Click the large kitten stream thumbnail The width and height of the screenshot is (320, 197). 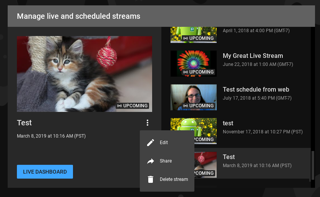(x=85, y=74)
